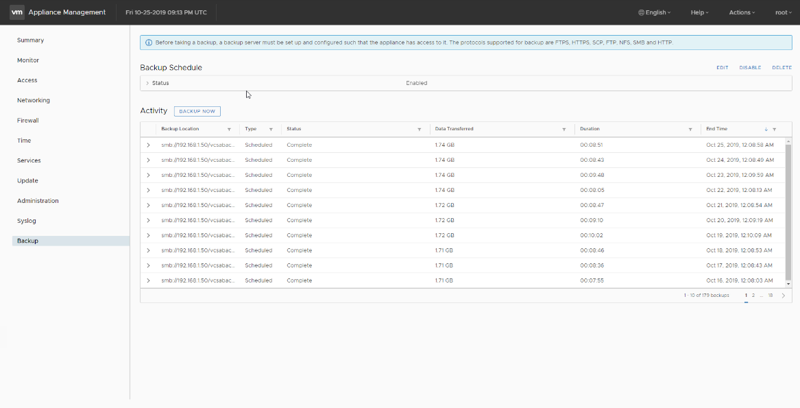
Task: Expand the Oct 16, 2019 backup row
Action: pyautogui.click(x=149, y=280)
